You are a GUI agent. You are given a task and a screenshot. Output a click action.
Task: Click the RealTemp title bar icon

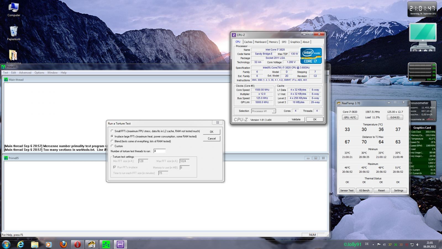pyautogui.click(x=339, y=103)
